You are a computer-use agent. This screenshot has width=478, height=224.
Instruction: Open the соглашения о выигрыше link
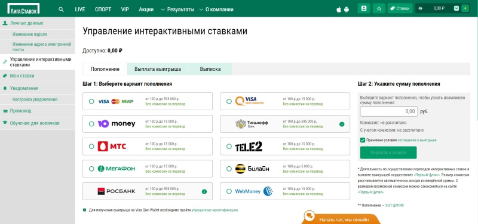tap(416, 141)
